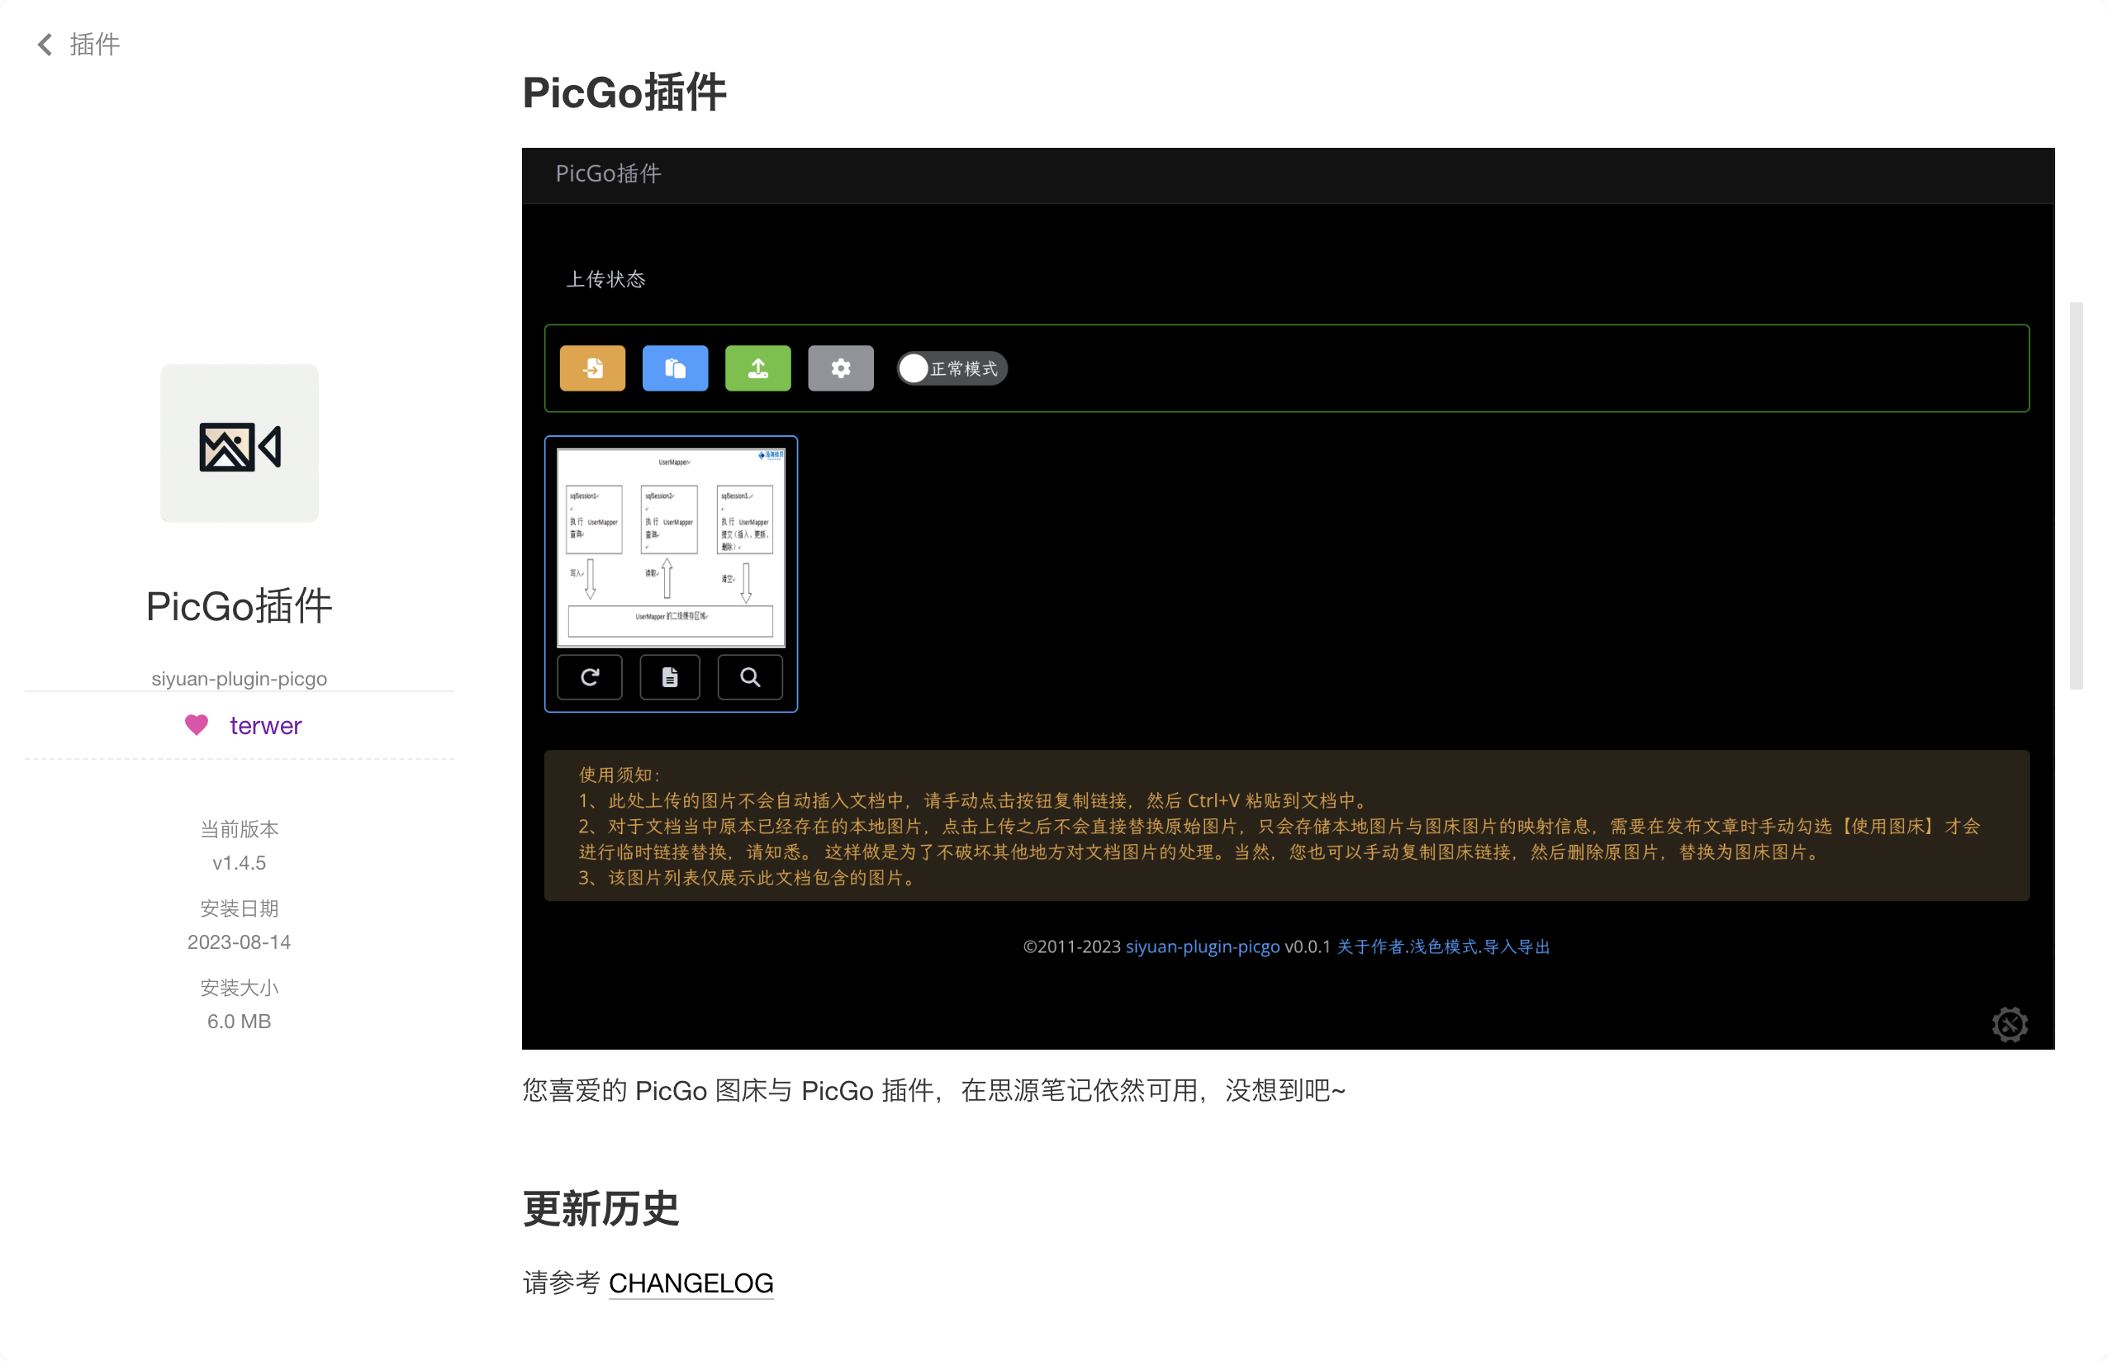Click the green upload button

point(757,368)
